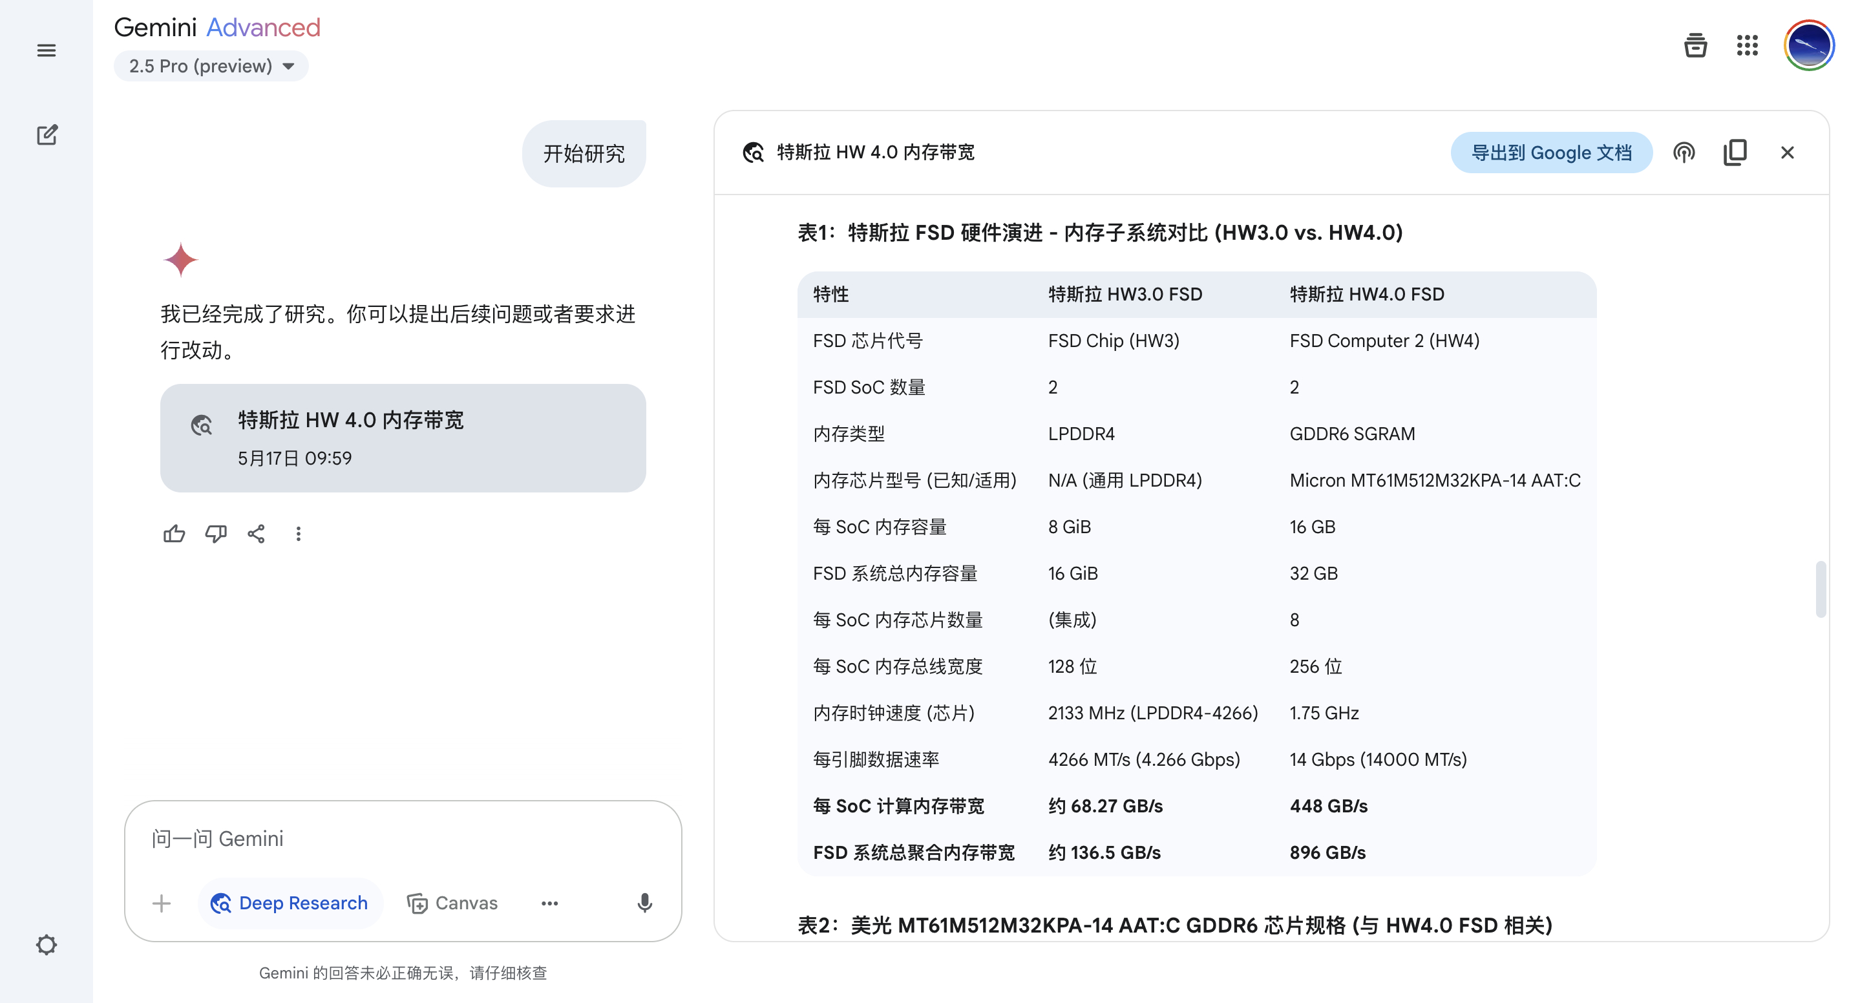Click table heading '表1: 特斯拉 FSD 硬件演进'
The image size is (1860, 1003).
tap(1100, 233)
